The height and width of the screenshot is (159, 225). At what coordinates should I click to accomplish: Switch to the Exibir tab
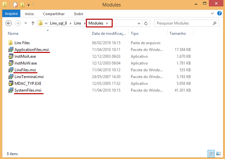coord(79,14)
